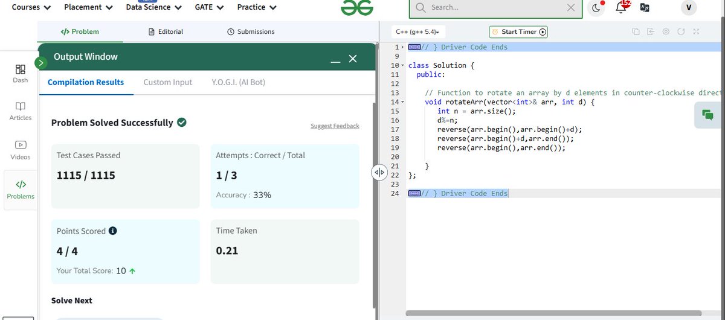Clear the search box with X

(x=571, y=7)
